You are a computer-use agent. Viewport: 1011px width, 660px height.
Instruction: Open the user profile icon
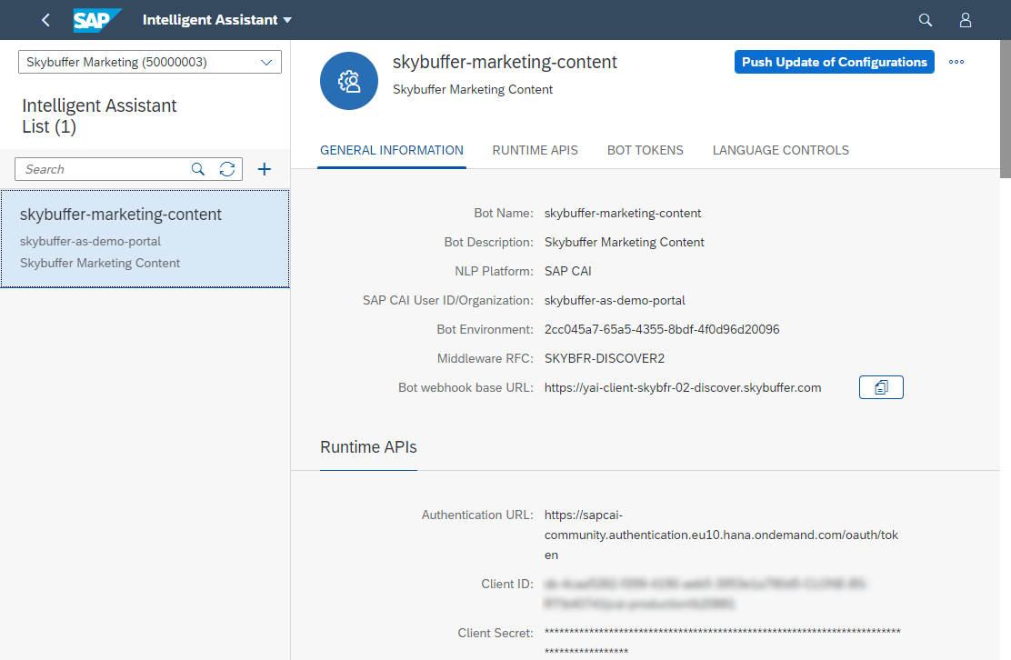pos(966,20)
